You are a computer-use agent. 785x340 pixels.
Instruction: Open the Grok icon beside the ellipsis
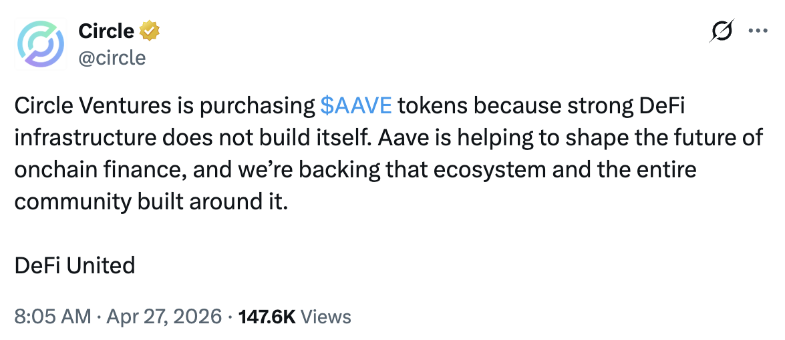click(x=722, y=31)
